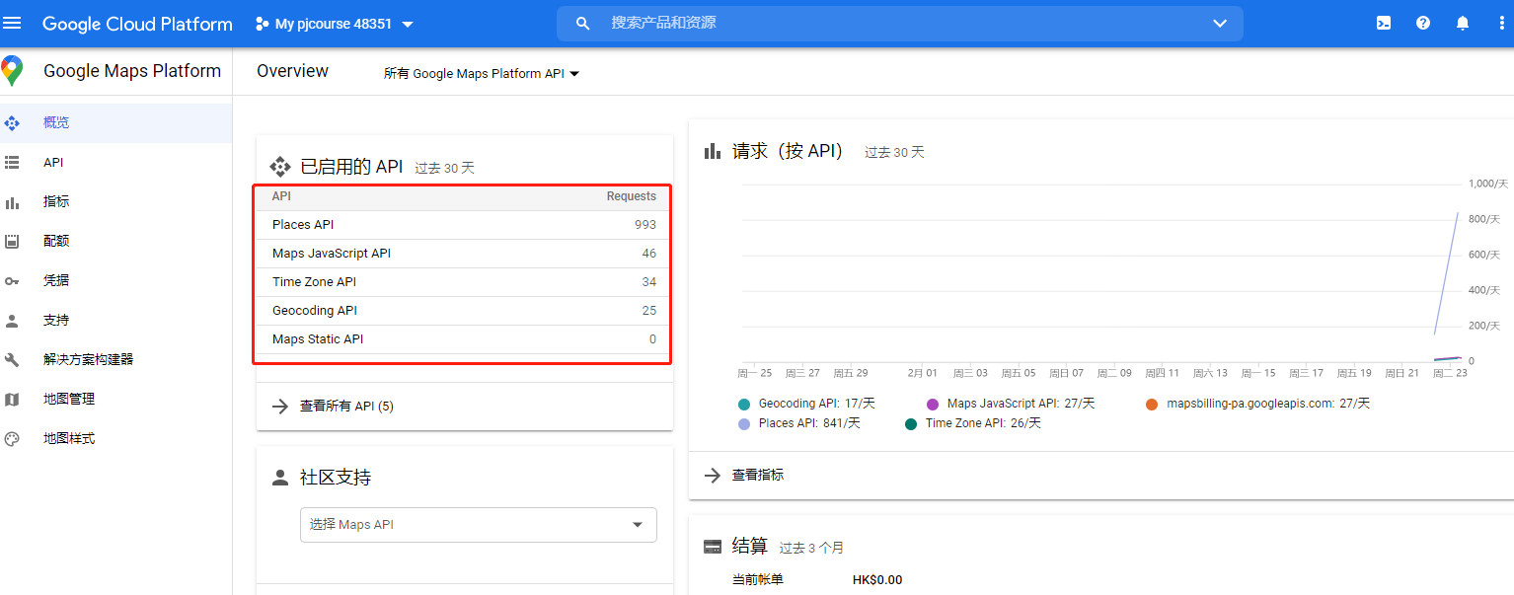The width and height of the screenshot is (1514, 595).
Task: Open the 指标 (Metrics) sidebar section
Action: point(56,201)
